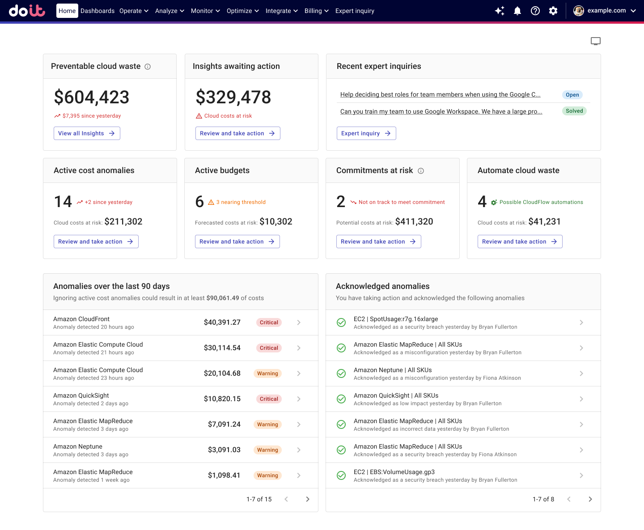Click chevron on the $1,098.41 anomaly row

point(299,475)
